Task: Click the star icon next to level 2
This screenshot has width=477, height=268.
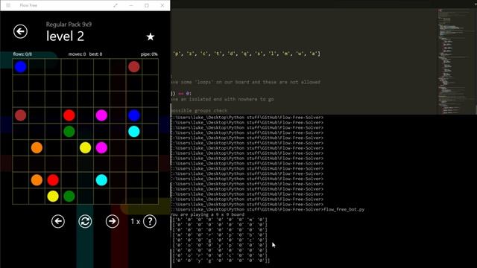Action: coord(151,36)
